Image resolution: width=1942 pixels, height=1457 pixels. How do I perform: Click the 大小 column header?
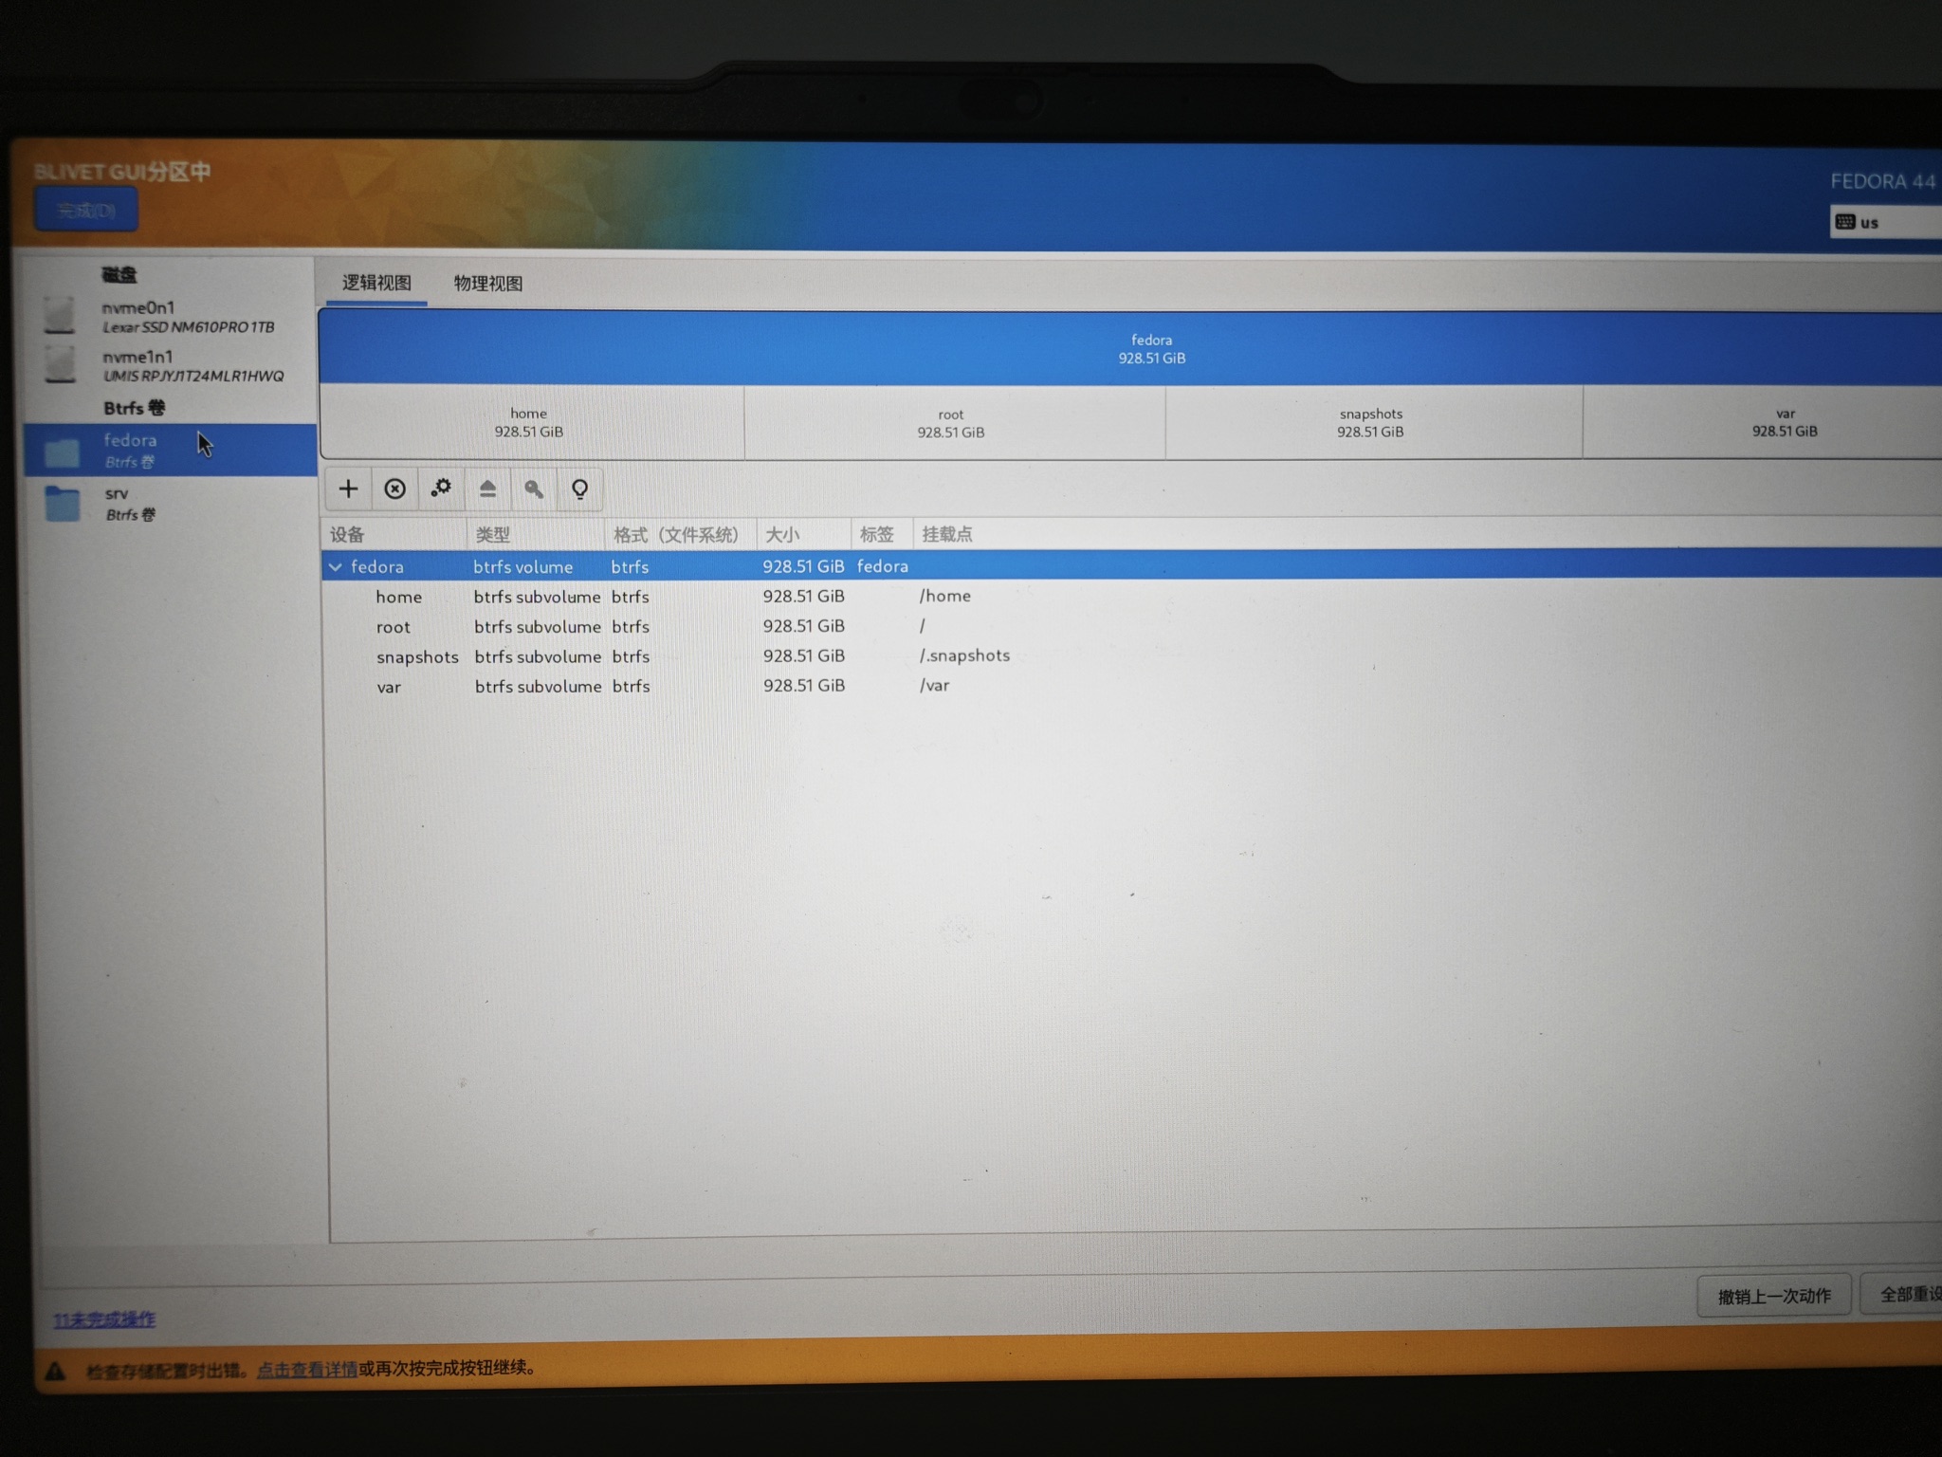[x=804, y=534]
